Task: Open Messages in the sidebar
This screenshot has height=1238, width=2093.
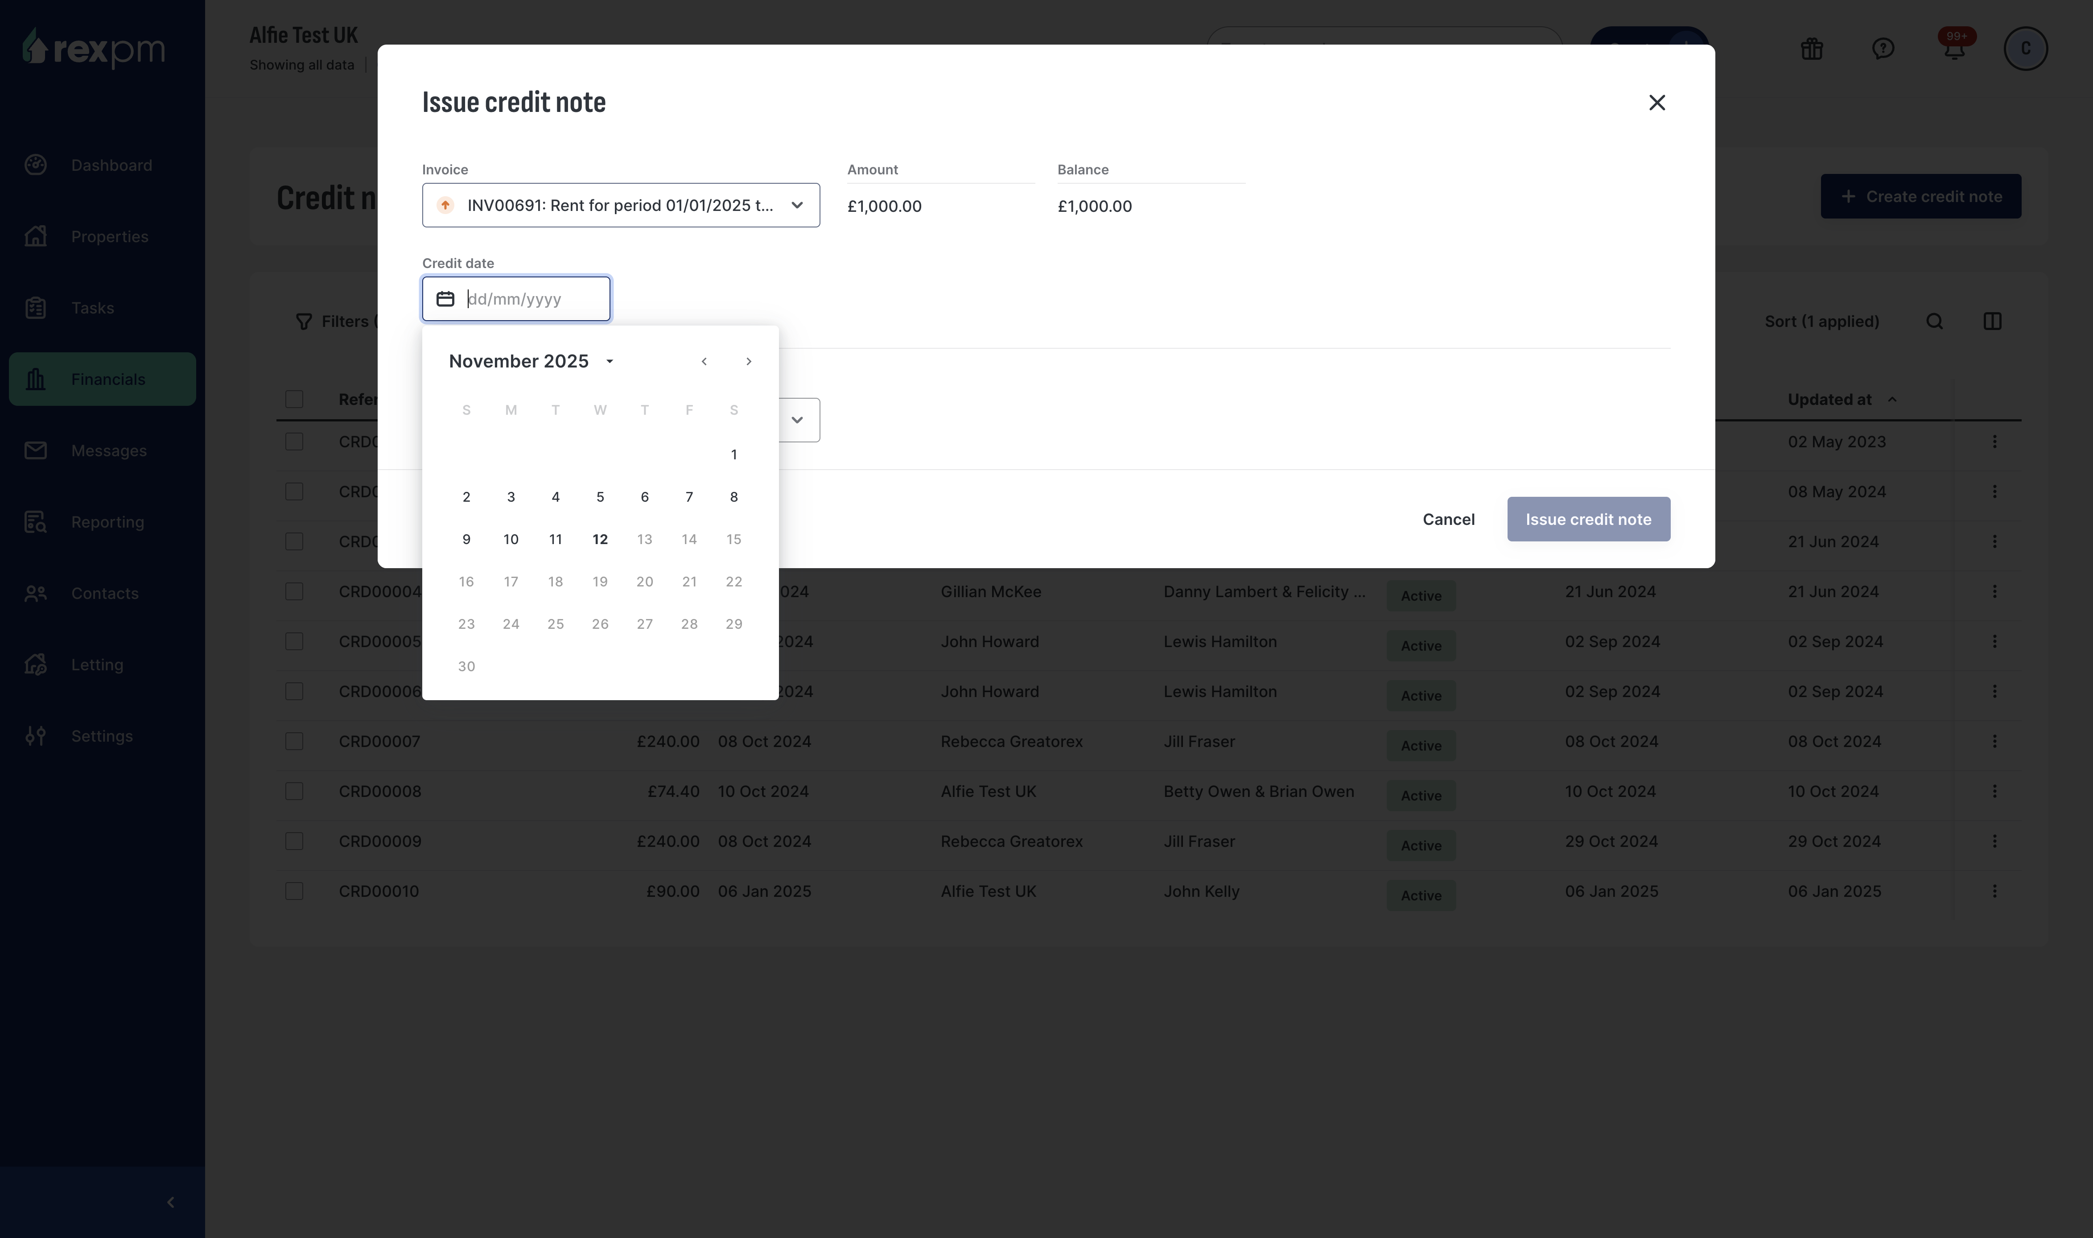Action: (103, 450)
